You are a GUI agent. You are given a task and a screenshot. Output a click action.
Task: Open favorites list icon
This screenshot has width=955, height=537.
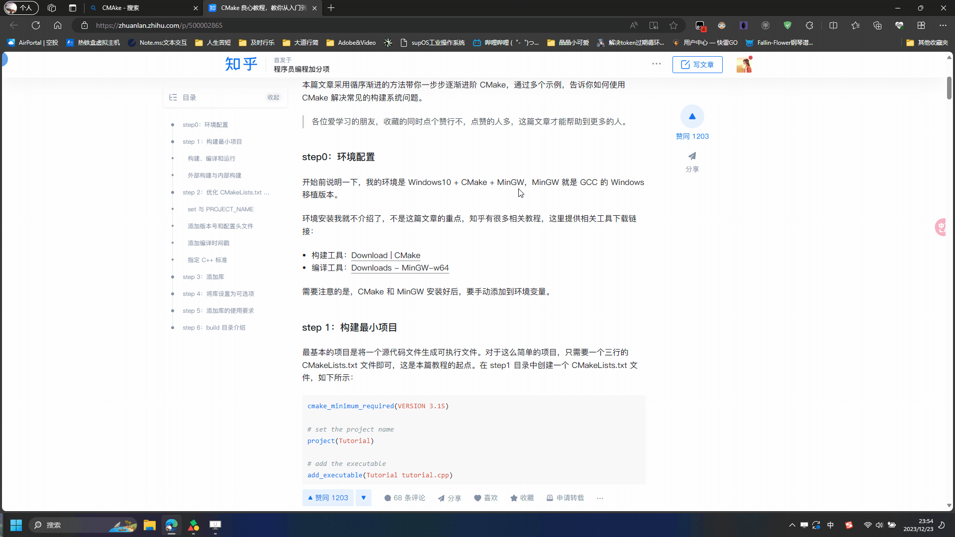click(856, 25)
